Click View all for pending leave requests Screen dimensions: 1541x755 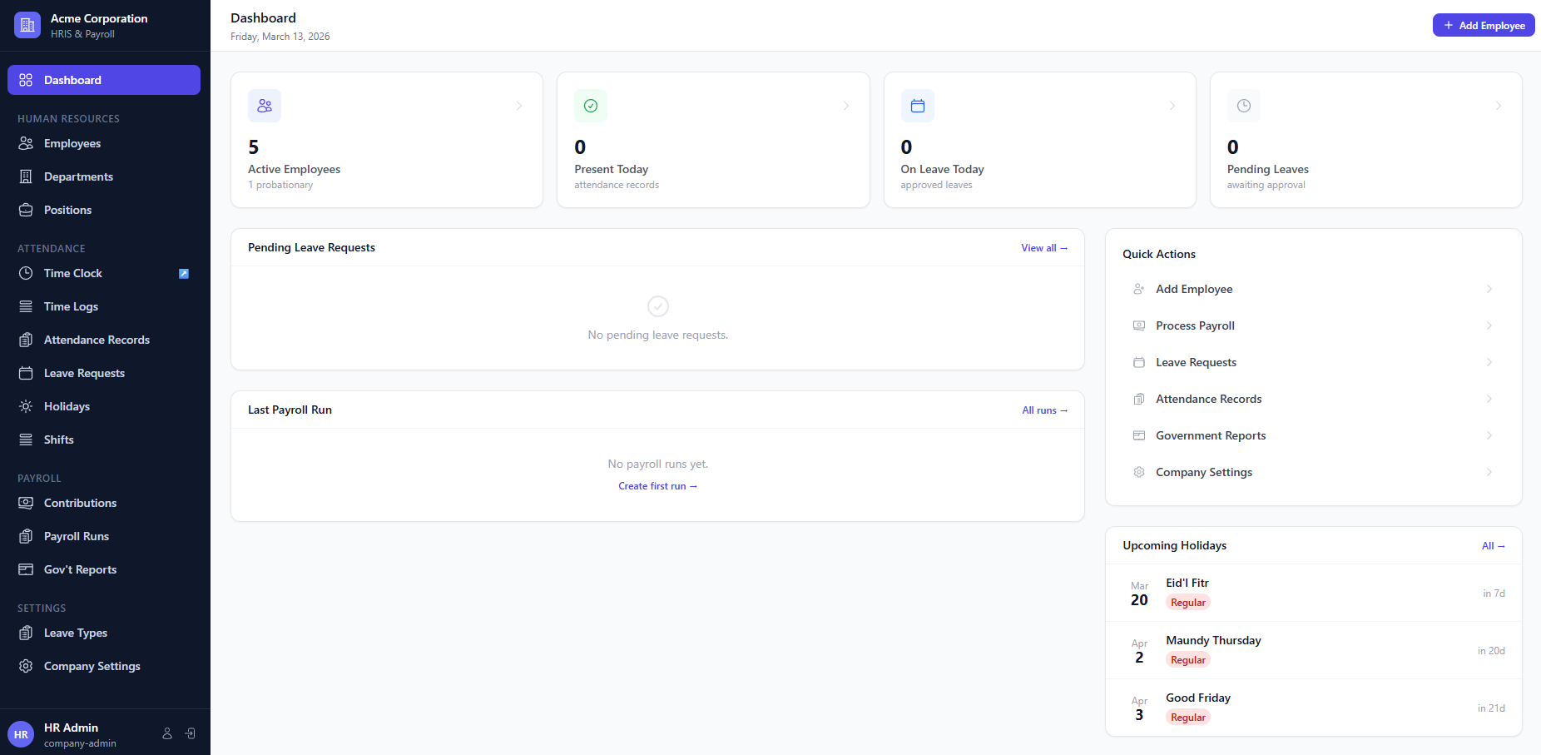pyautogui.click(x=1043, y=248)
